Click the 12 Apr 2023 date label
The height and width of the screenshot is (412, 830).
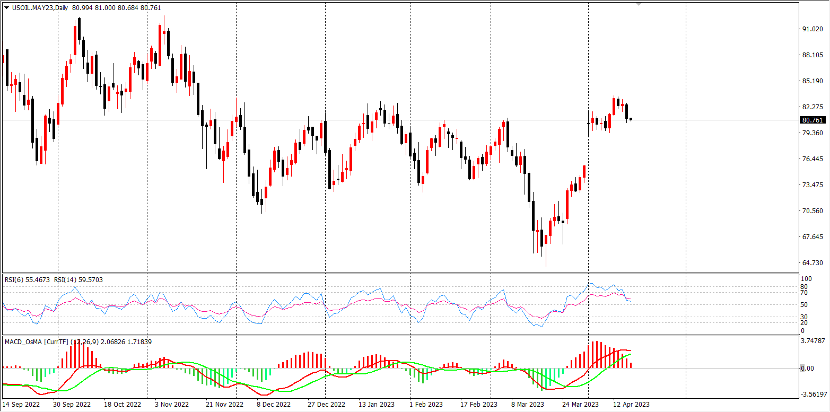coord(631,405)
